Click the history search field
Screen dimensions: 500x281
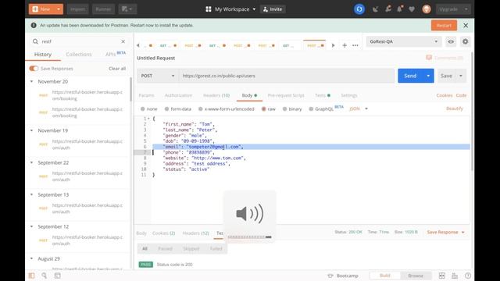(79, 41)
